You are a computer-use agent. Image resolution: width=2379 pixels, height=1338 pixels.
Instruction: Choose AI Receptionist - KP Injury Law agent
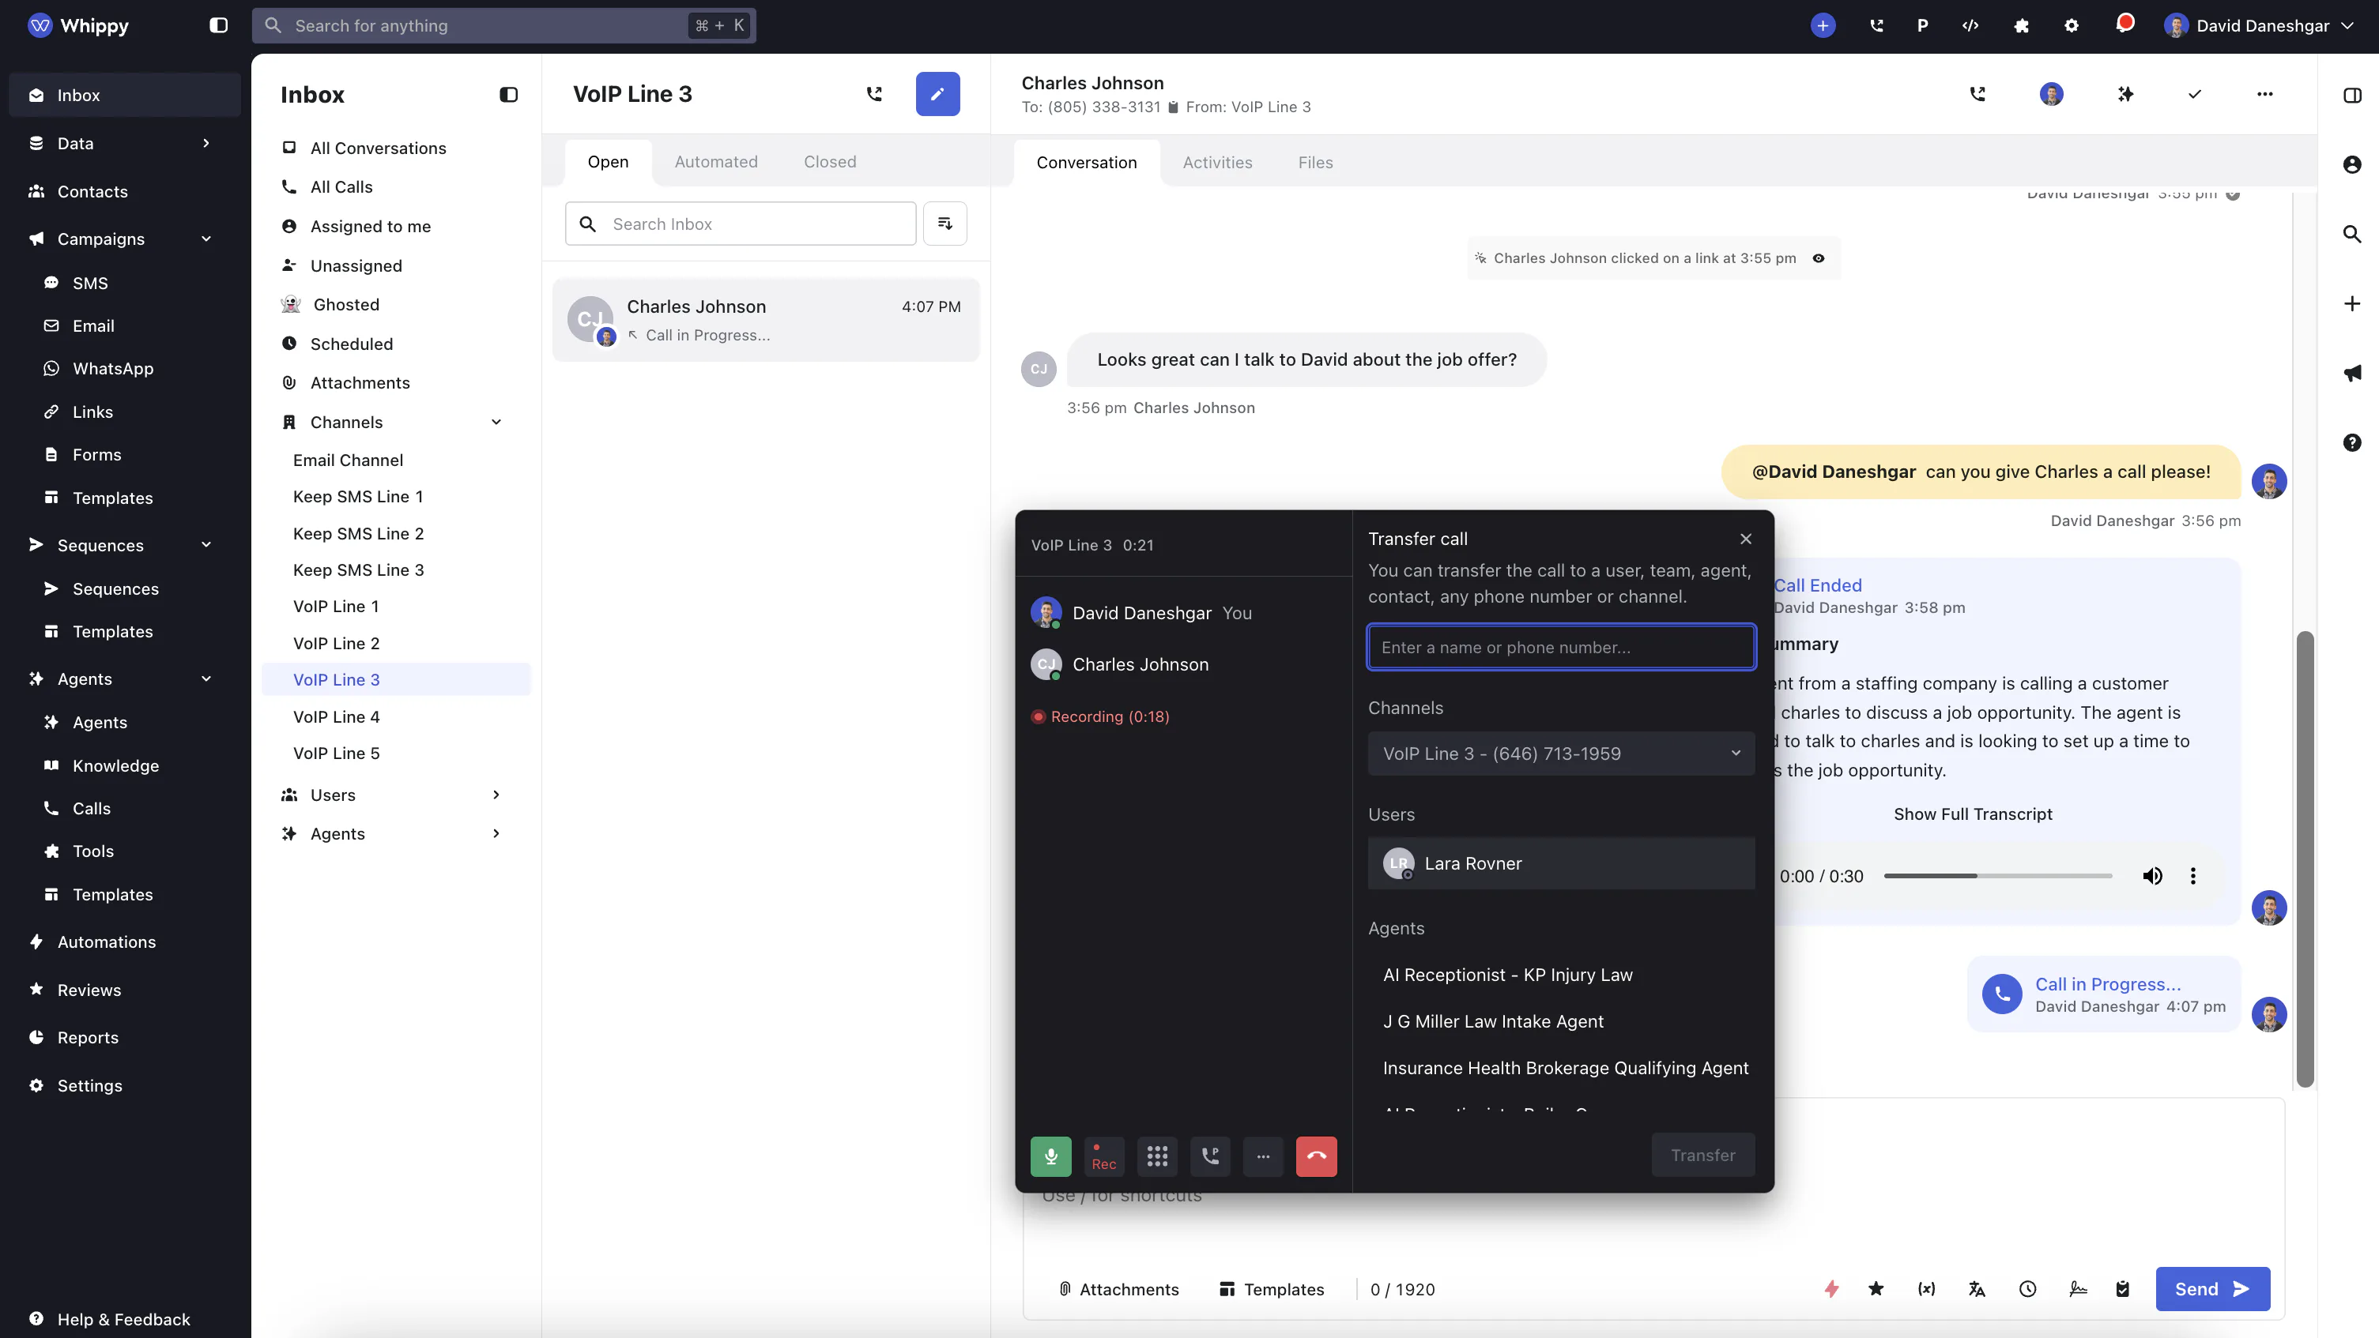1507,975
